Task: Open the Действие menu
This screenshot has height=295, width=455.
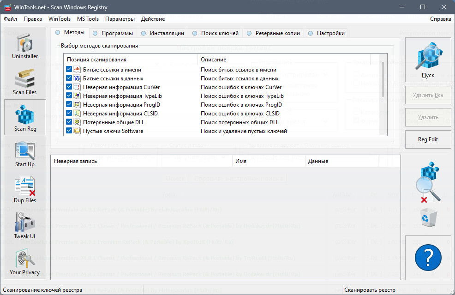Action: (153, 19)
